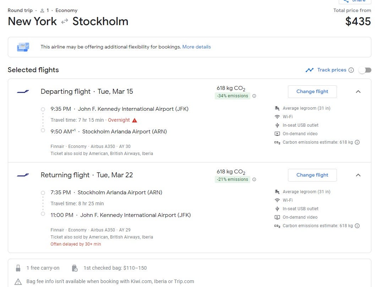Viewport: 376px width, 287px height.
Task: Click departing flight legroom seat icon
Action: [x=277, y=108]
